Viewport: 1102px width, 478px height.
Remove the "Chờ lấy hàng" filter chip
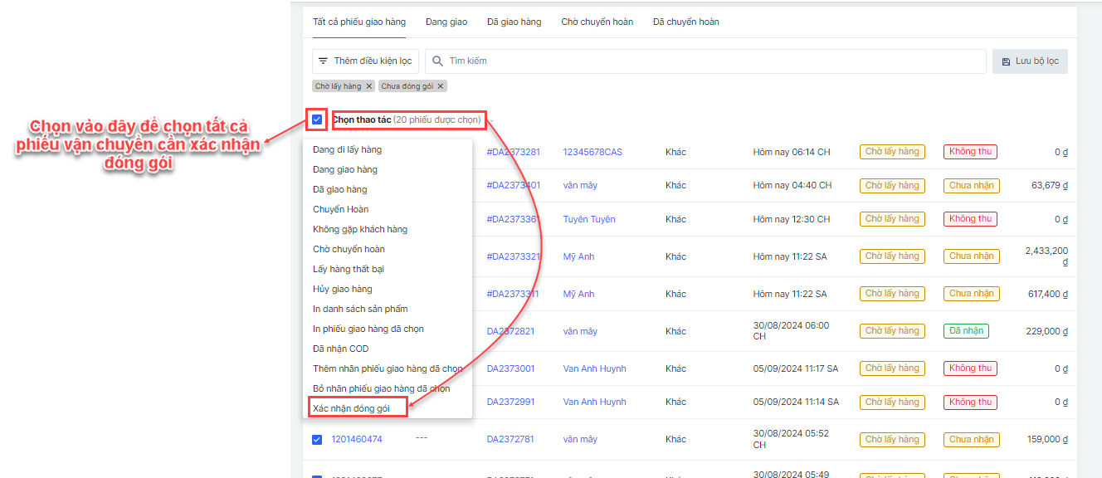[x=368, y=86]
